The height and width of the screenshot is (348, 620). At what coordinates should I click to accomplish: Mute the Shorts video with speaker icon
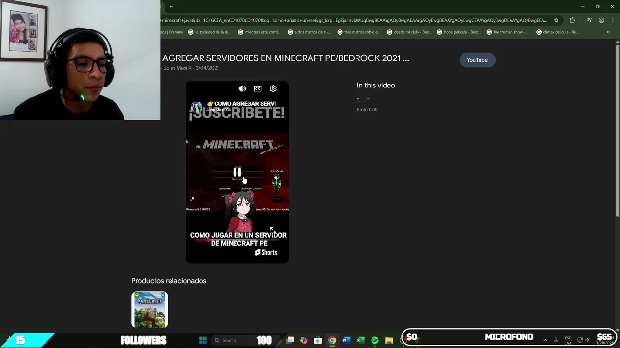[x=242, y=88]
